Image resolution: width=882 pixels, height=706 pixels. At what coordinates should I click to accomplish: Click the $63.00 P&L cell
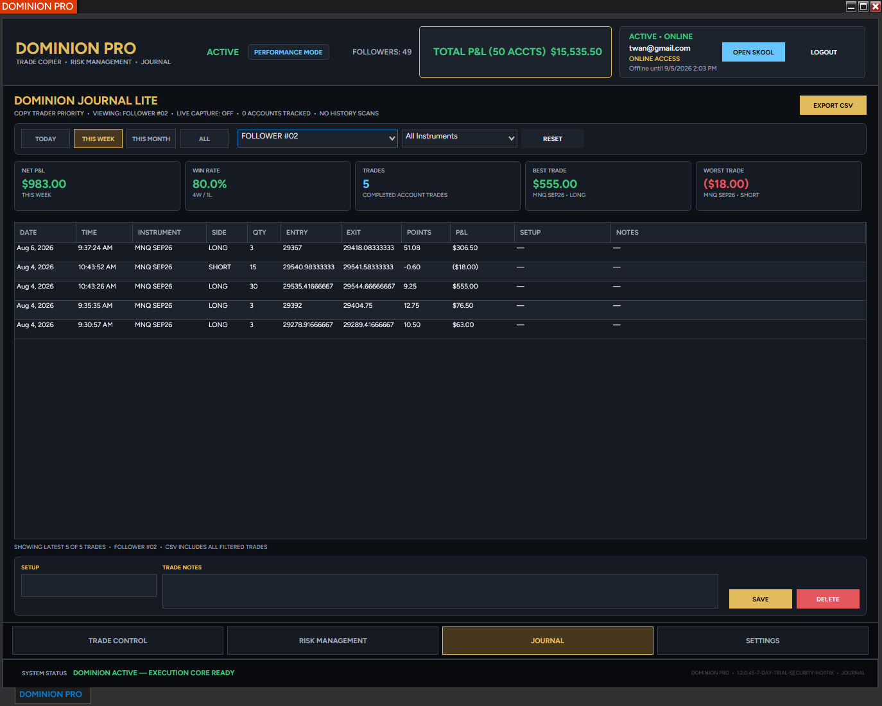click(x=463, y=325)
